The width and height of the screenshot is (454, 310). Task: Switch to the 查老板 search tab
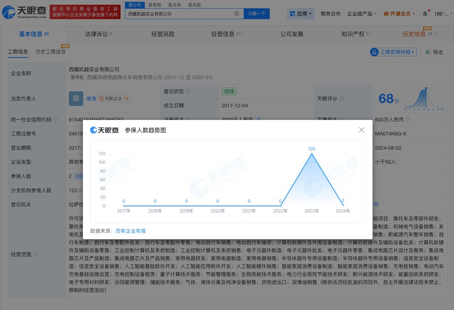click(155, 5)
